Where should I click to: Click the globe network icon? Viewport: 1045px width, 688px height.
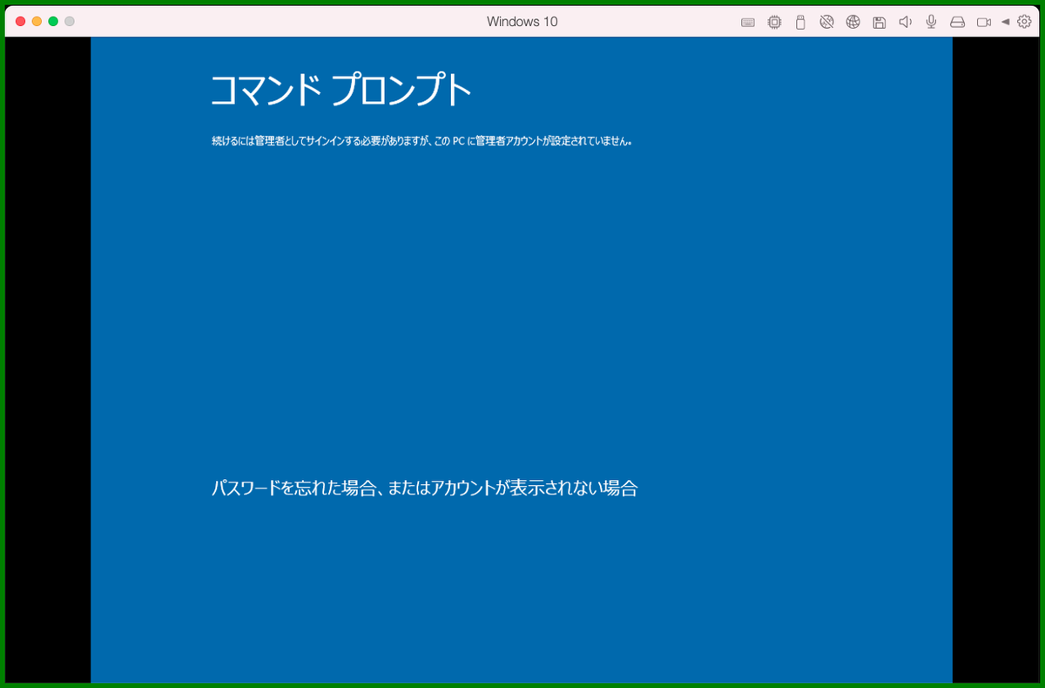pos(853,22)
